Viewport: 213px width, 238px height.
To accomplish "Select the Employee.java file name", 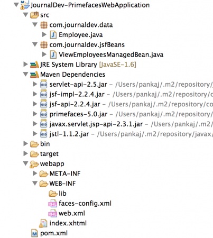I will click(81, 35).
